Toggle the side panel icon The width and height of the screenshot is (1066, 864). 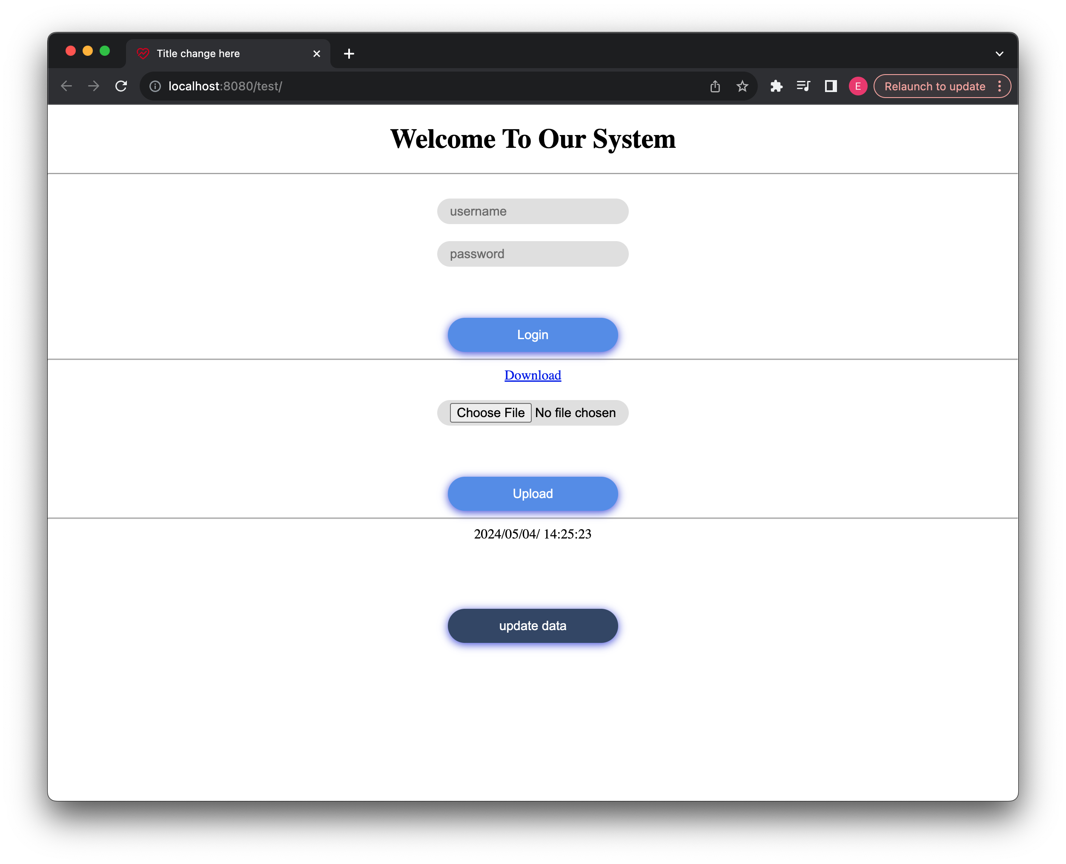click(831, 86)
